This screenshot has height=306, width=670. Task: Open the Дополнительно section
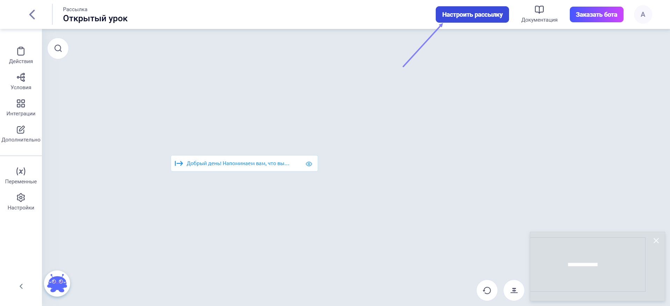point(21,134)
